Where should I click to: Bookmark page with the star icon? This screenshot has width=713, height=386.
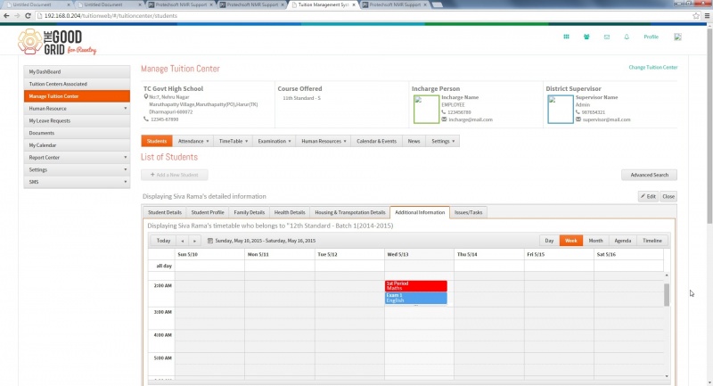coord(696,15)
